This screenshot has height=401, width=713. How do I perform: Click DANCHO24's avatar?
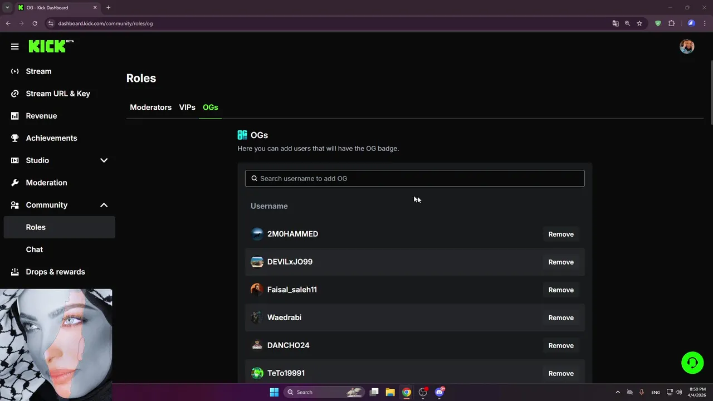tap(257, 345)
